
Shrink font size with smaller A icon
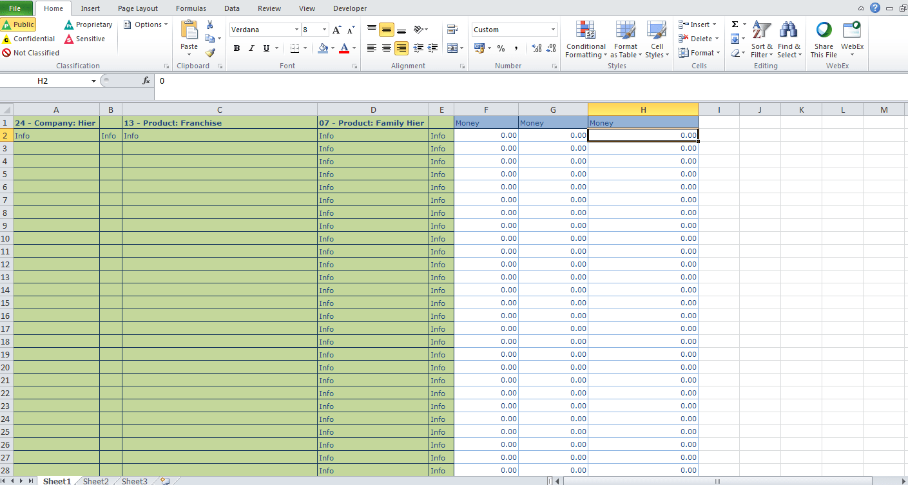click(x=351, y=30)
